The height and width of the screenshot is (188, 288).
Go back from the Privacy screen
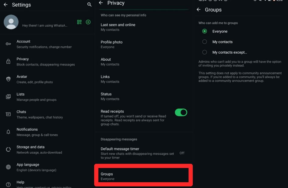pos(101,3)
